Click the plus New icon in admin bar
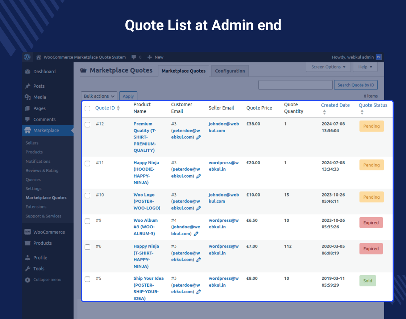The image size is (406, 319). click(x=149, y=57)
